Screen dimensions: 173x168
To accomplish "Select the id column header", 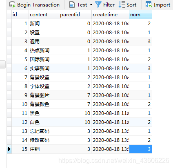I will (20, 15).
